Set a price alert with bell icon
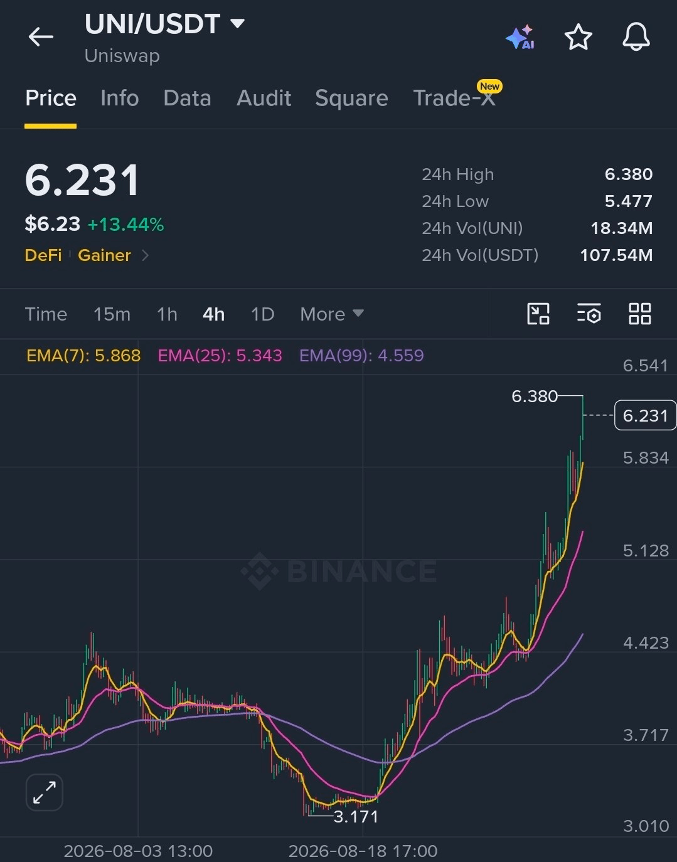The height and width of the screenshot is (862, 677). click(x=636, y=37)
